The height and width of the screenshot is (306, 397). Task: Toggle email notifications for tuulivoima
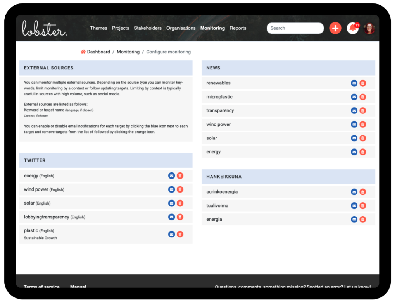354,206
